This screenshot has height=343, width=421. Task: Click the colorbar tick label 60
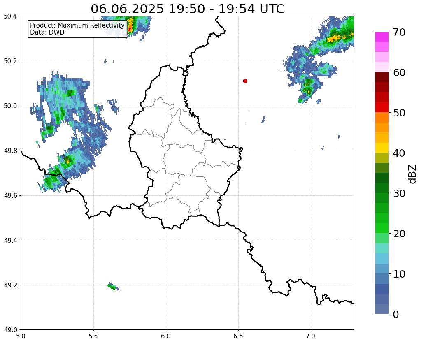point(399,72)
